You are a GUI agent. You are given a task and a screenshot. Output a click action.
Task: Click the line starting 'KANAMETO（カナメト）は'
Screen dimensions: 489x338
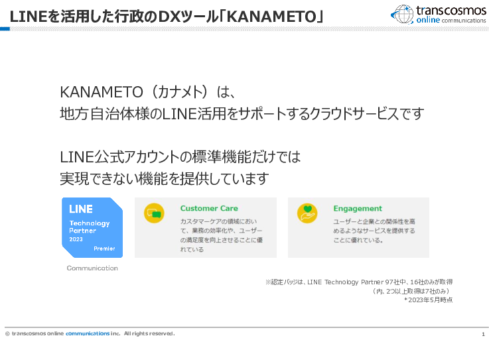(147, 92)
